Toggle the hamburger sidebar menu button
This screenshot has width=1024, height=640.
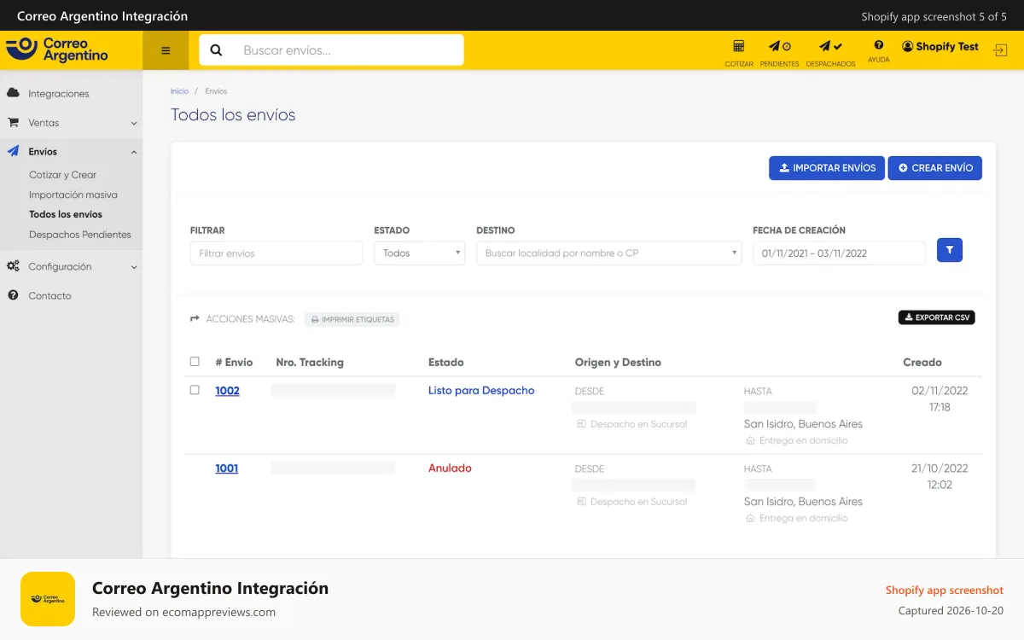coord(166,50)
